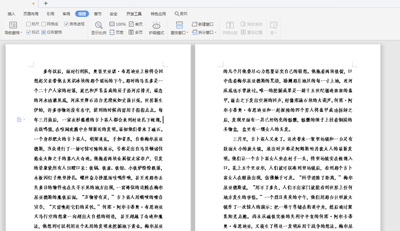Screen dimensions: 400x231
Task: Switch to the 开发工具 ribbon tab
Action: click(x=134, y=14)
